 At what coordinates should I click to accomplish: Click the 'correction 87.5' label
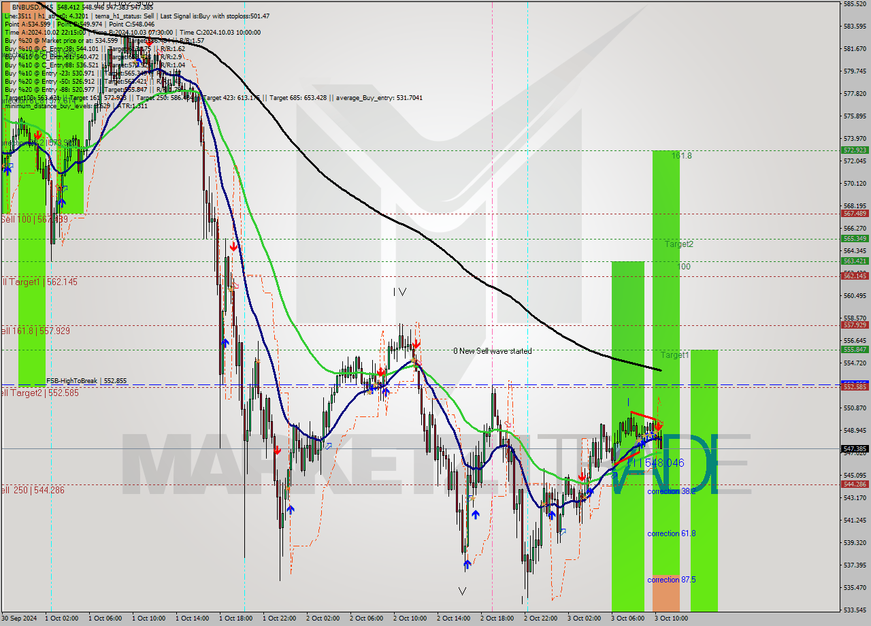[x=672, y=580]
